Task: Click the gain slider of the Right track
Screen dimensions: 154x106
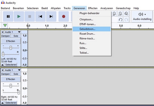Action: tap(11, 86)
